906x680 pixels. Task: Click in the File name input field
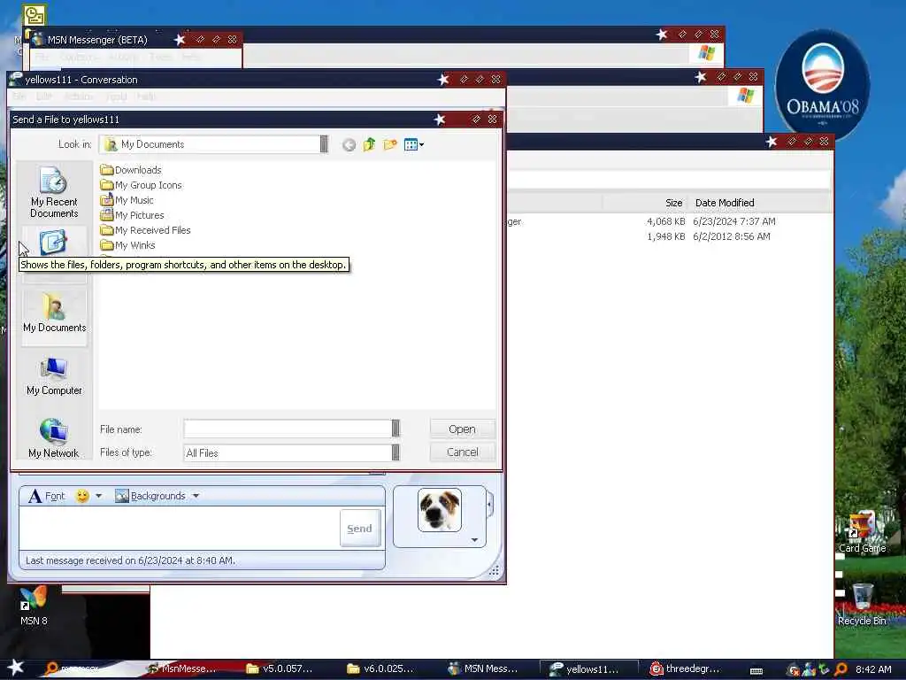pyautogui.click(x=288, y=429)
